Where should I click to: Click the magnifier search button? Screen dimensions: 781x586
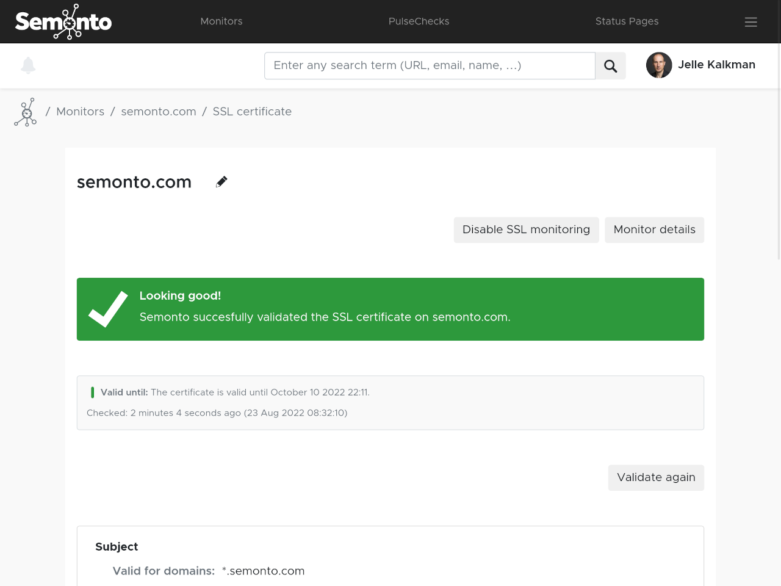point(610,66)
